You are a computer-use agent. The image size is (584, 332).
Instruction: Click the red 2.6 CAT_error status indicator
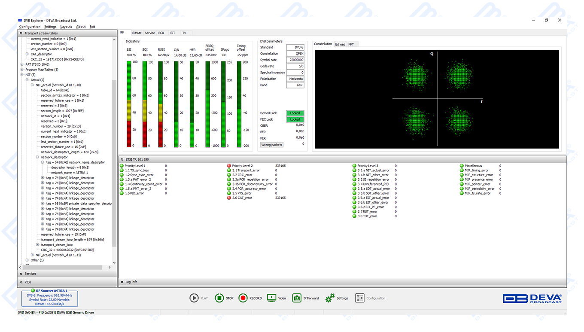tap(229, 198)
